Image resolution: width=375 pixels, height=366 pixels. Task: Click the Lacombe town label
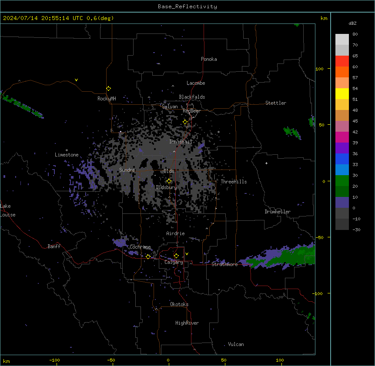pos(196,83)
